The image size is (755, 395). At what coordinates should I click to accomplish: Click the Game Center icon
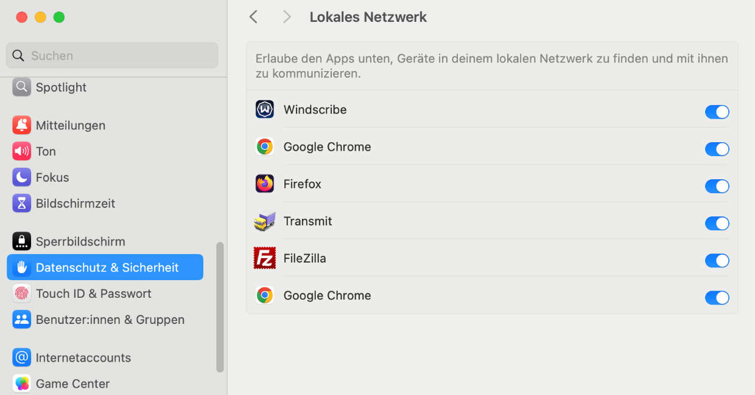pos(21,384)
